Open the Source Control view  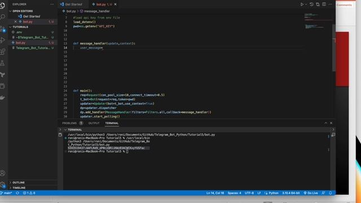[x=2, y=29]
